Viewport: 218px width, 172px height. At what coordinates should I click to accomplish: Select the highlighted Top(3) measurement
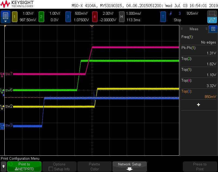click(199, 94)
